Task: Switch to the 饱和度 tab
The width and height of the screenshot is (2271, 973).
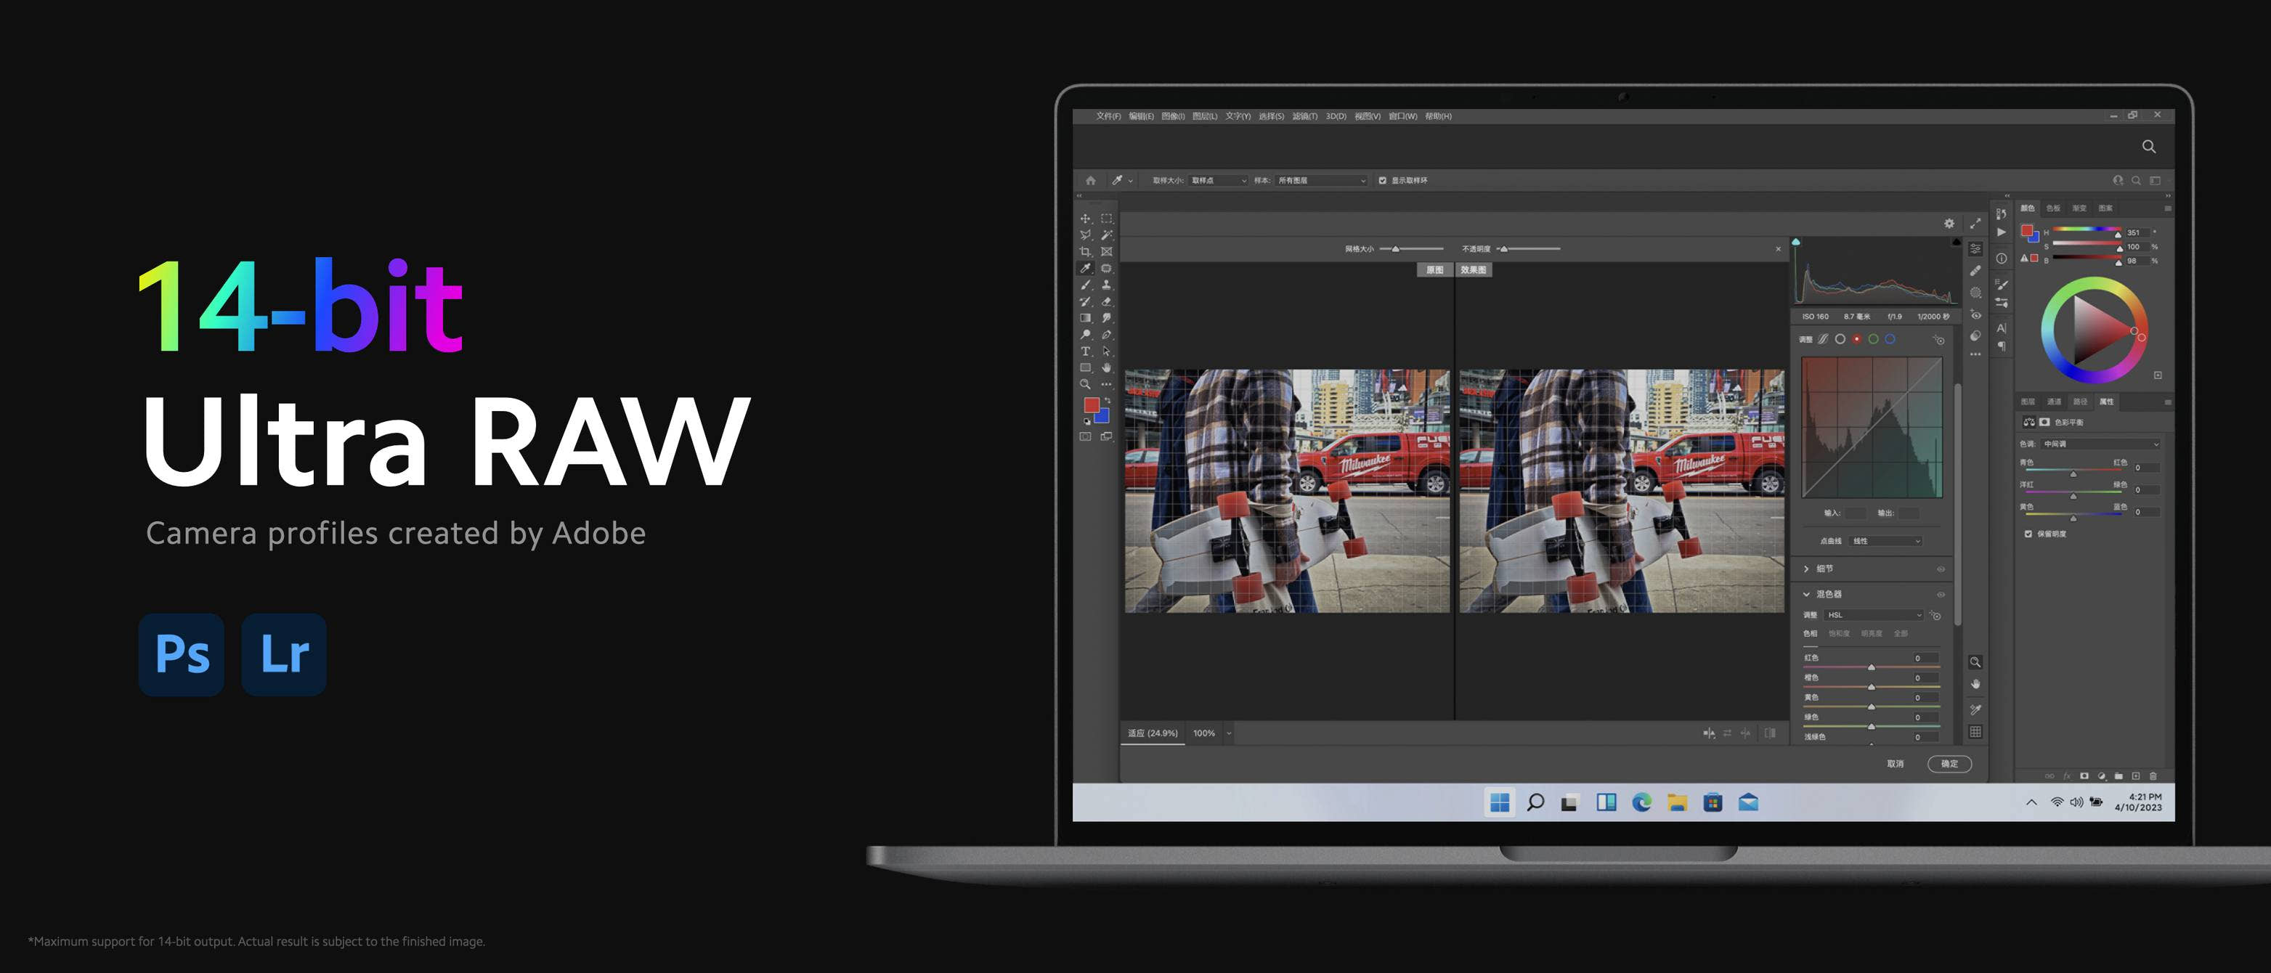Action: (1838, 634)
